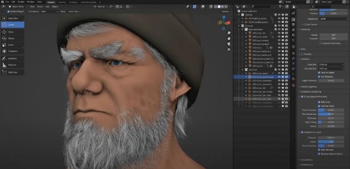
Task: Toggle Half Res Trace checkbox
Action: (319, 106)
